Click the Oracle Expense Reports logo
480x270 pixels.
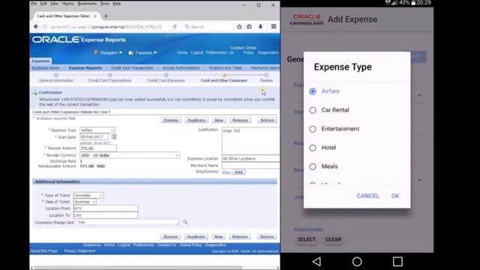(79, 40)
